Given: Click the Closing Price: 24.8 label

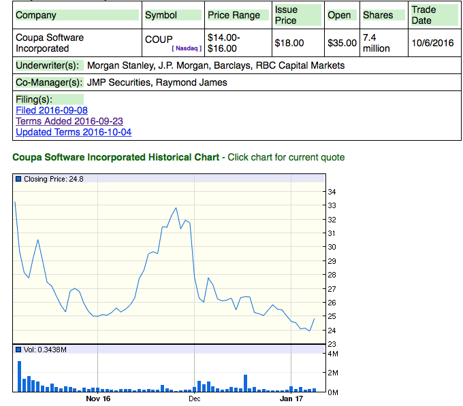Looking at the screenshot, I should [x=54, y=179].
